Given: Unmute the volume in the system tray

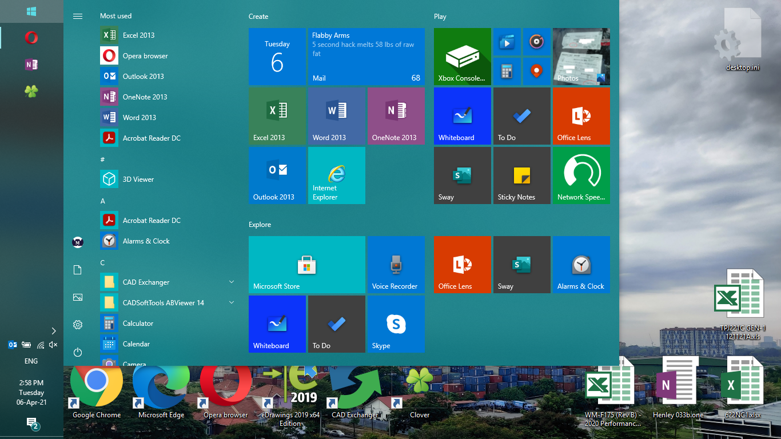Looking at the screenshot, I should (x=53, y=345).
